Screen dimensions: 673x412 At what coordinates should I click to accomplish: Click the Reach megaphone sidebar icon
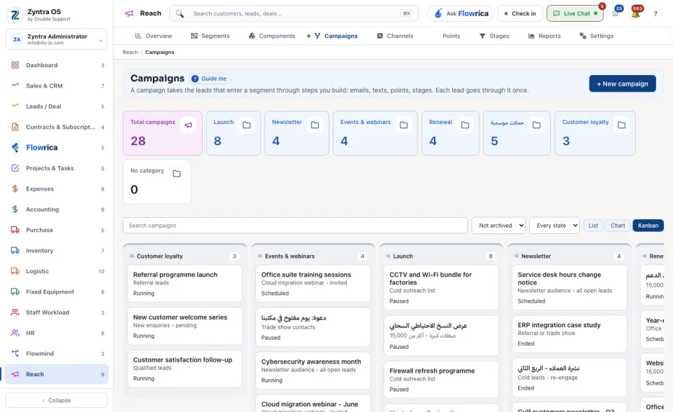pos(15,374)
